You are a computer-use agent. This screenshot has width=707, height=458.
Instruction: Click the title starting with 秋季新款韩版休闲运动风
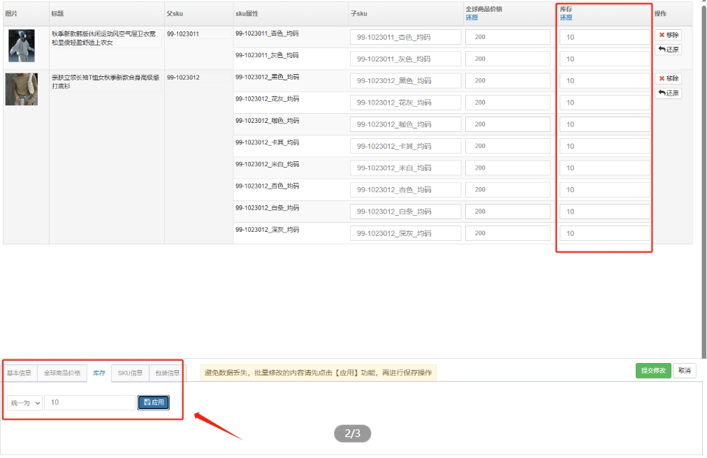point(103,38)
